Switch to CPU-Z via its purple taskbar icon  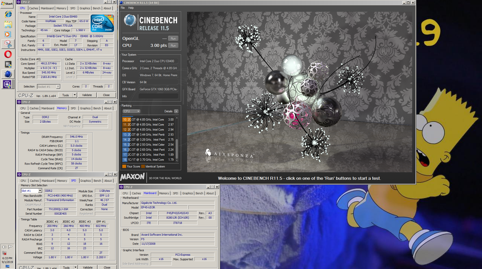[7, 84]
